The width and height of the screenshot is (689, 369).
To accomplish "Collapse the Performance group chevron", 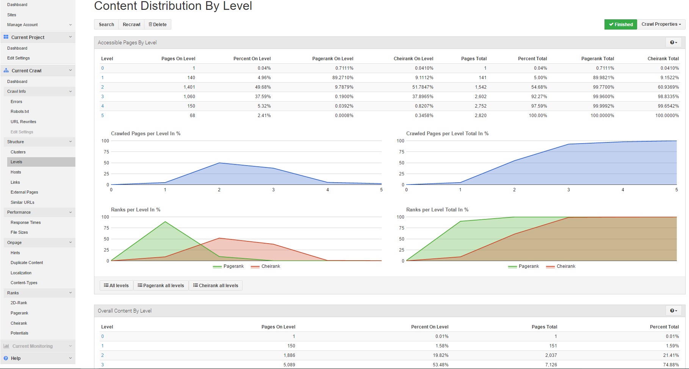I will (70, 212).
